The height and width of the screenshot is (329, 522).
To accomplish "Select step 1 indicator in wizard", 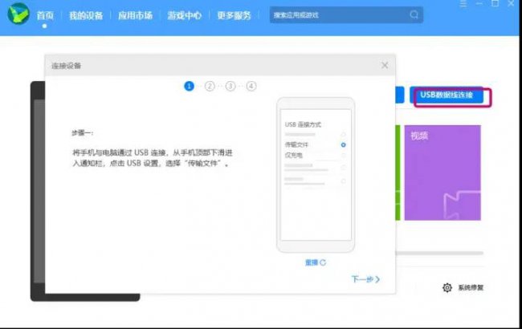I will [x=189, y=86].
